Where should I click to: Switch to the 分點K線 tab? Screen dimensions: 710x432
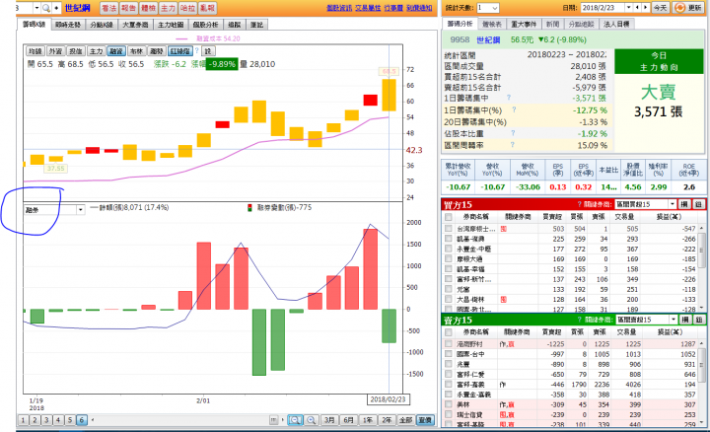coord(102,25)
